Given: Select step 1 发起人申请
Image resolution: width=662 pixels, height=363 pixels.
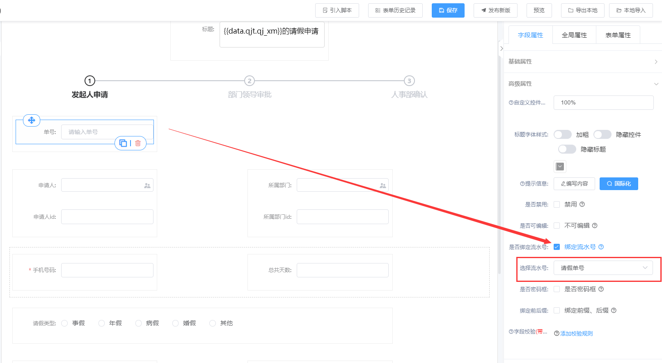Looking at the screenshot, I should pos(90,87).
